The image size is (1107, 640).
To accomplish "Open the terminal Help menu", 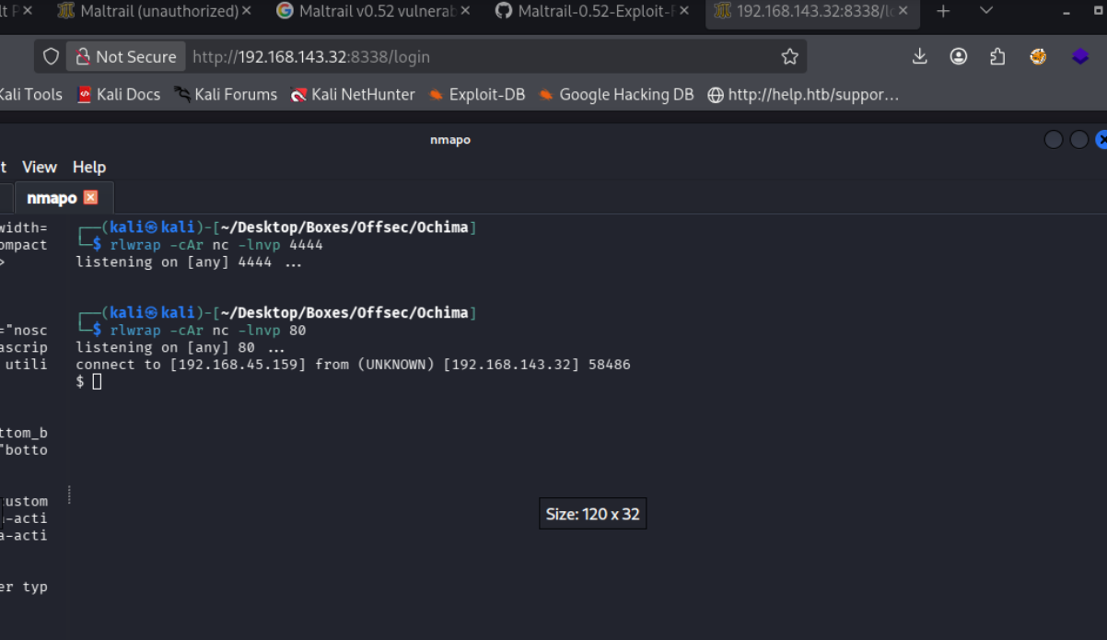I will click(x=89, y=167).
